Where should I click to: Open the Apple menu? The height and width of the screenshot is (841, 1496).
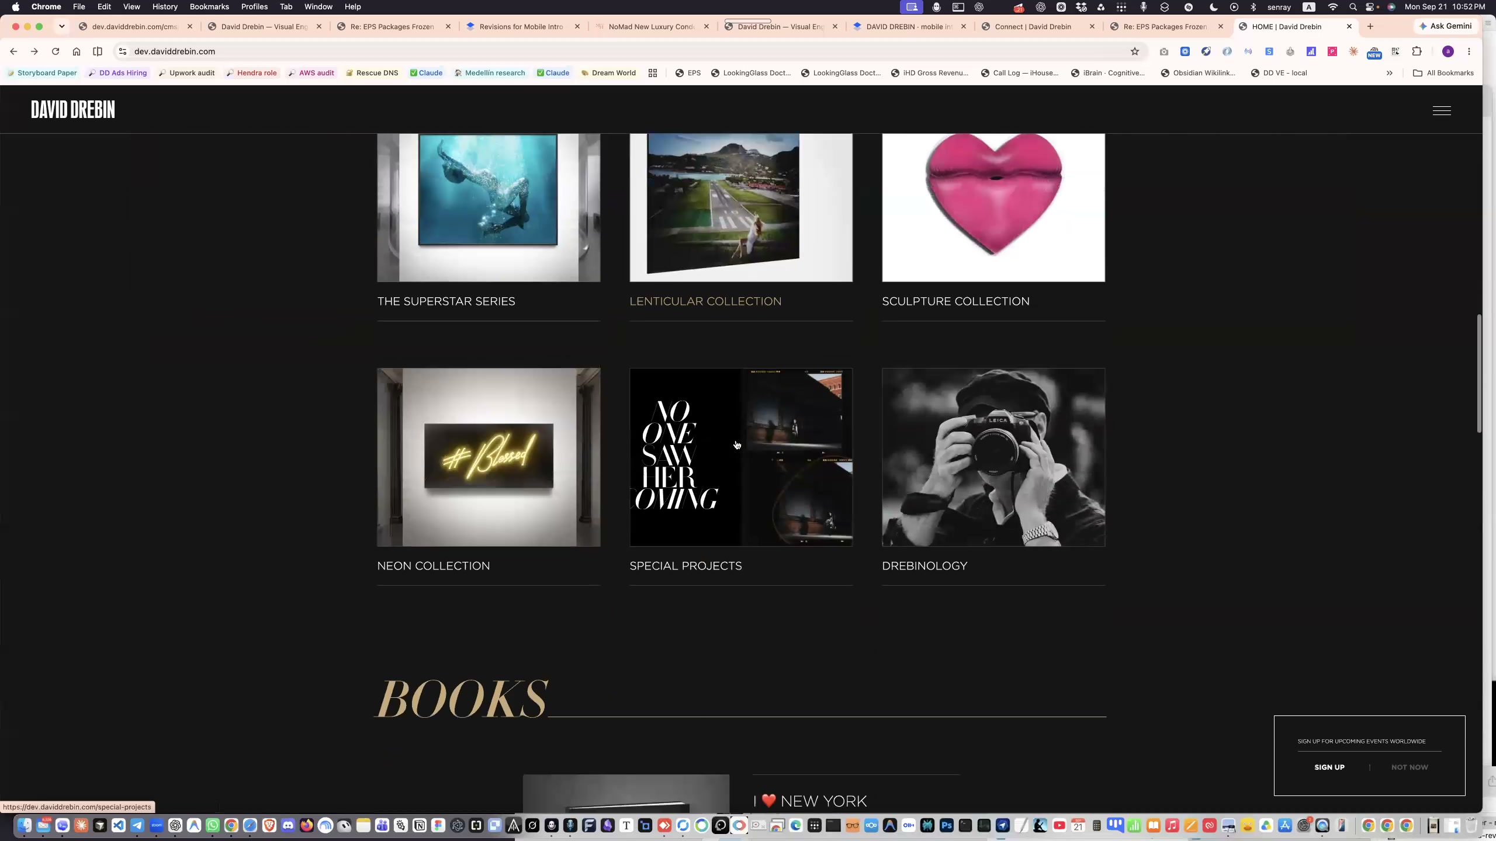click(16, 7)
